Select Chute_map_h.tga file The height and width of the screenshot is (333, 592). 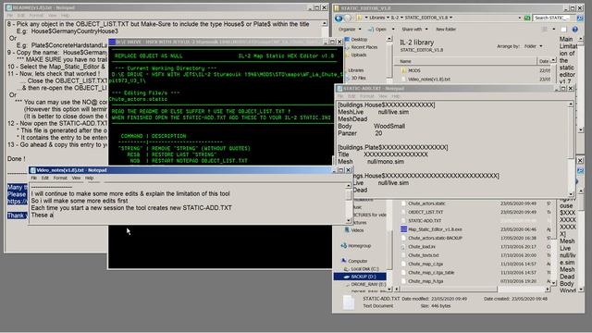coord(425,281)
